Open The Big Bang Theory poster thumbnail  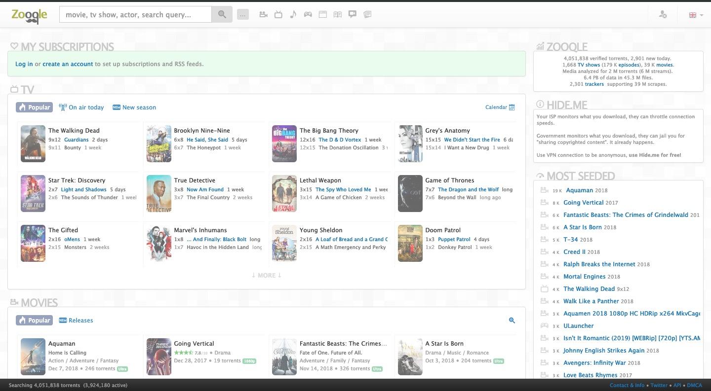[284, 143]
